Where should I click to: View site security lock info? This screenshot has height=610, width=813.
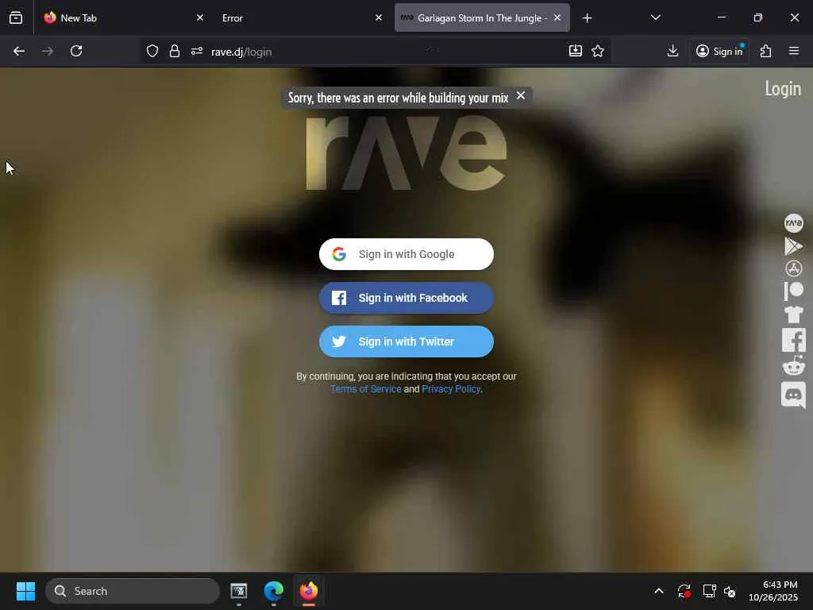175,52
